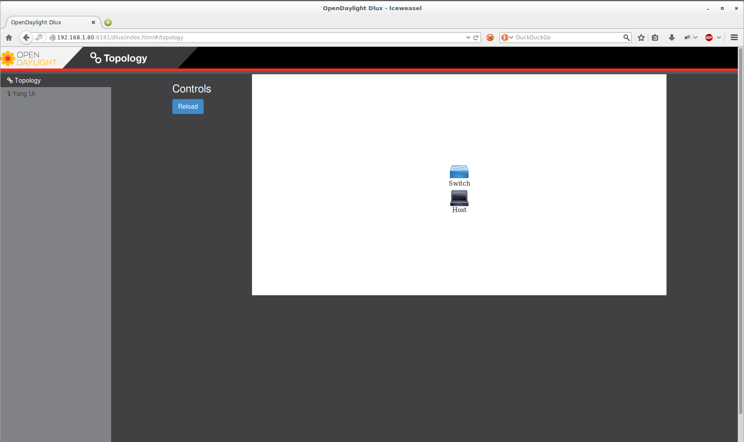Image resolution: width=744 pixels, height=442 pixels.
Task: Open the Yang UI sidebar item
Action: point(23,94)
